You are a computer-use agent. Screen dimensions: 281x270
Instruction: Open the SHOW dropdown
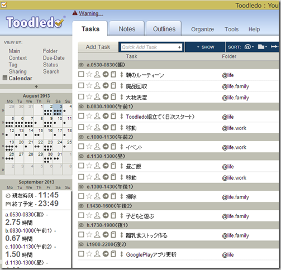[206, 47]
